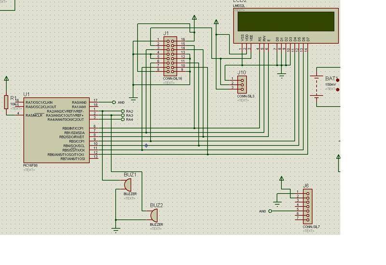The width and height of the screenshot is (386, 265).
Task: Click the ground symbol left of J1 connector
Action: tap(133, 100)
